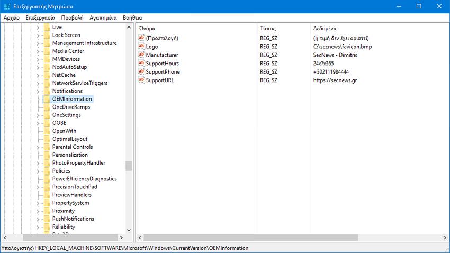The width and height of the screenshot is (450, 253).
Task: Click the Lock Screen folder icon
Action: coord(47,35)
